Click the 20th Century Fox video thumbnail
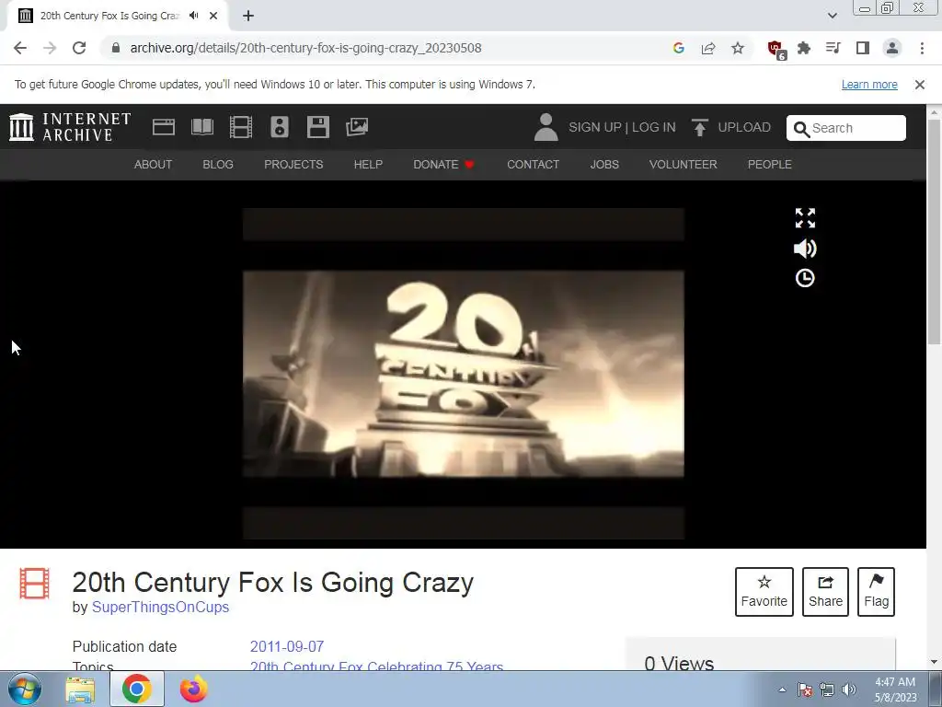This screenshot has height=707, width=942. pyautogui.click(x=464, y=374)
